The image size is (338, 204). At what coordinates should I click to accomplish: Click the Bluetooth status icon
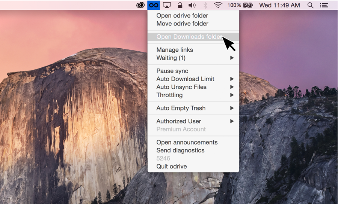click(x=205, y=5)
